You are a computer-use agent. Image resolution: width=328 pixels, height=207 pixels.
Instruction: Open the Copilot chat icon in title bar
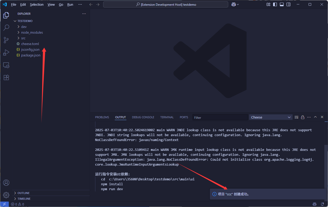[233, 4]
